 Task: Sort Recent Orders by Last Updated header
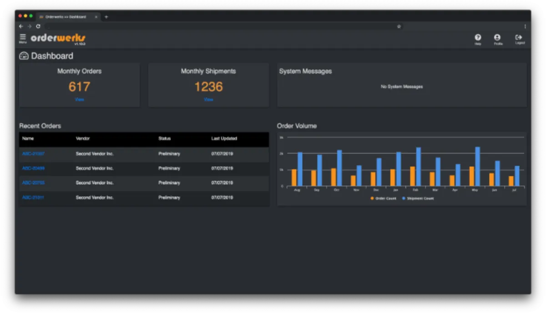224,138
